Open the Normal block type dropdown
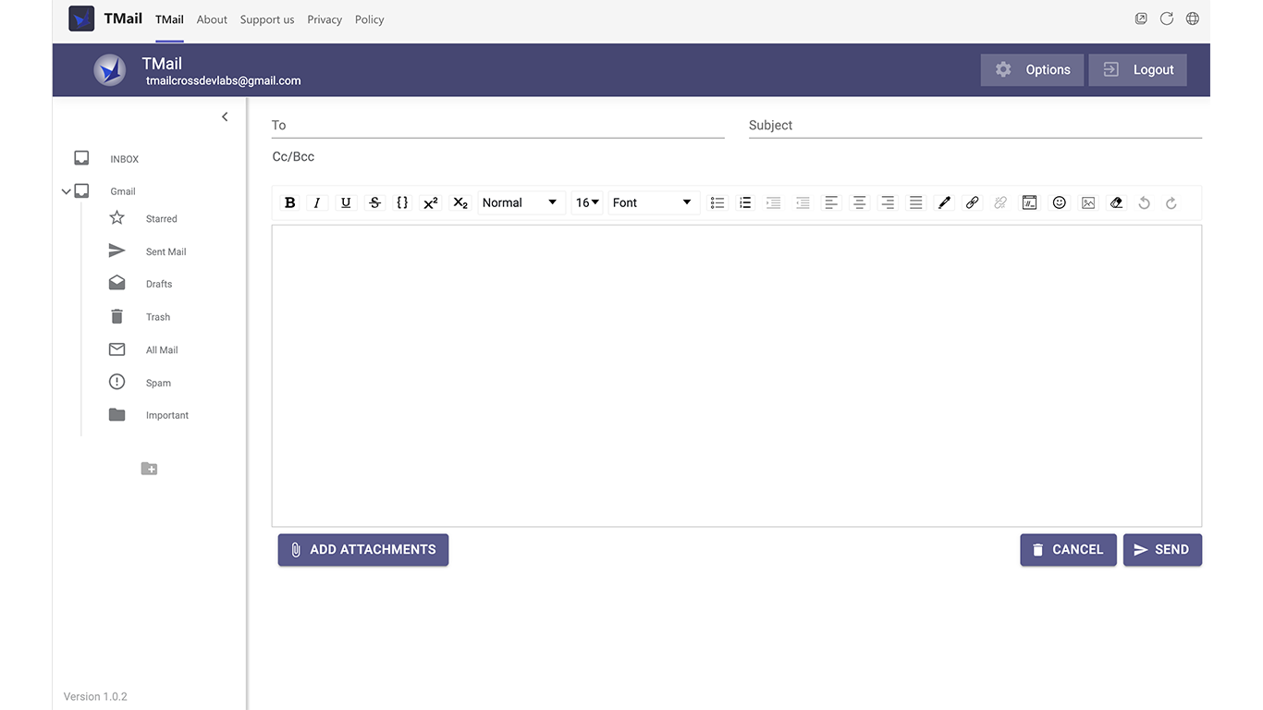 pyautogui.click(x=521, y=202)
